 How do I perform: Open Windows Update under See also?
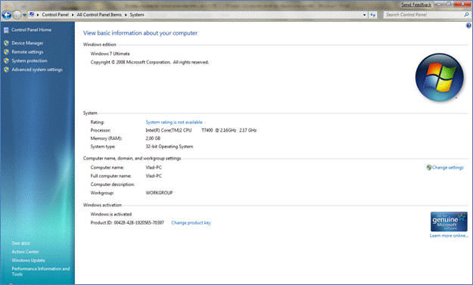pos(28,260)
